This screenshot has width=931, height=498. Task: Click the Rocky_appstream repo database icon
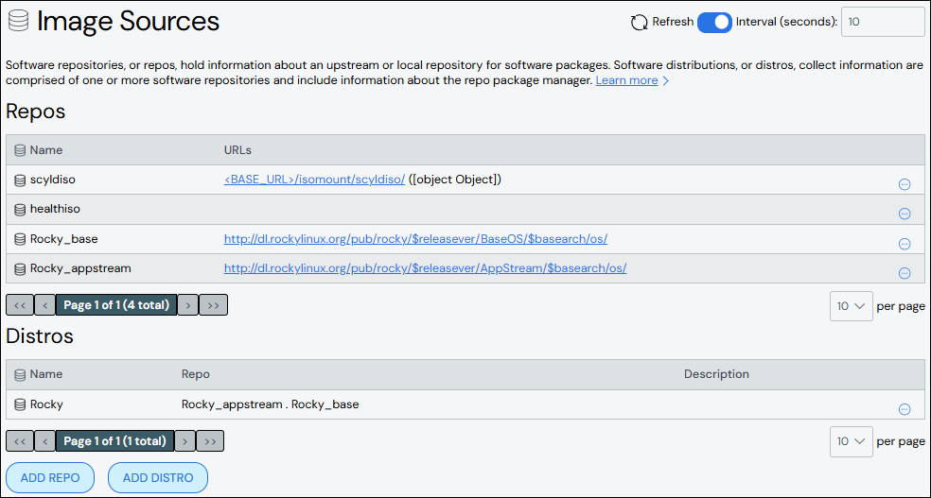click(20, 269)
